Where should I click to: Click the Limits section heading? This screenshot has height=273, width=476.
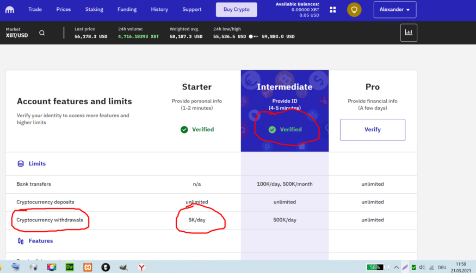(x=37, y=163)
